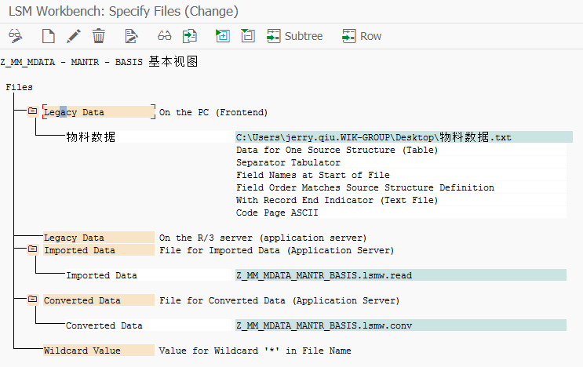Click the Z_MM_MDATA - MANTR - BASIS header

coord(99,62)
